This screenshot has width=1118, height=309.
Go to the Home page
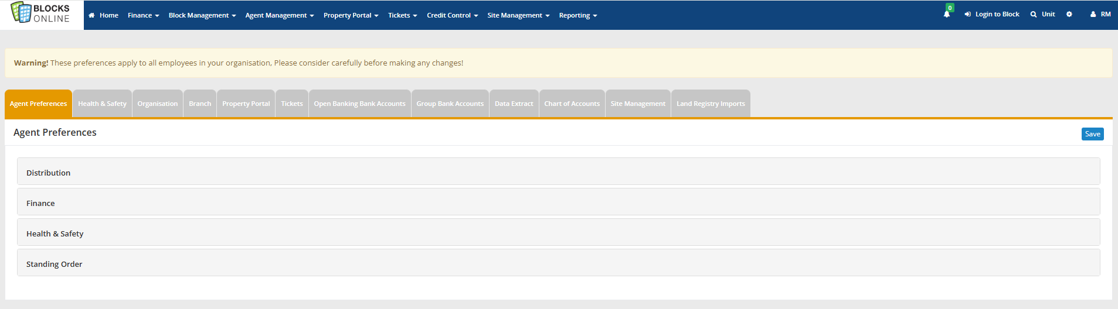coord(104,15)
